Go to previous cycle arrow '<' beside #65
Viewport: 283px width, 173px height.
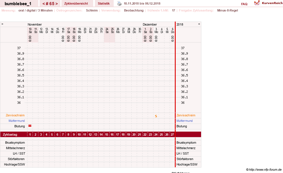pos(44,4)
